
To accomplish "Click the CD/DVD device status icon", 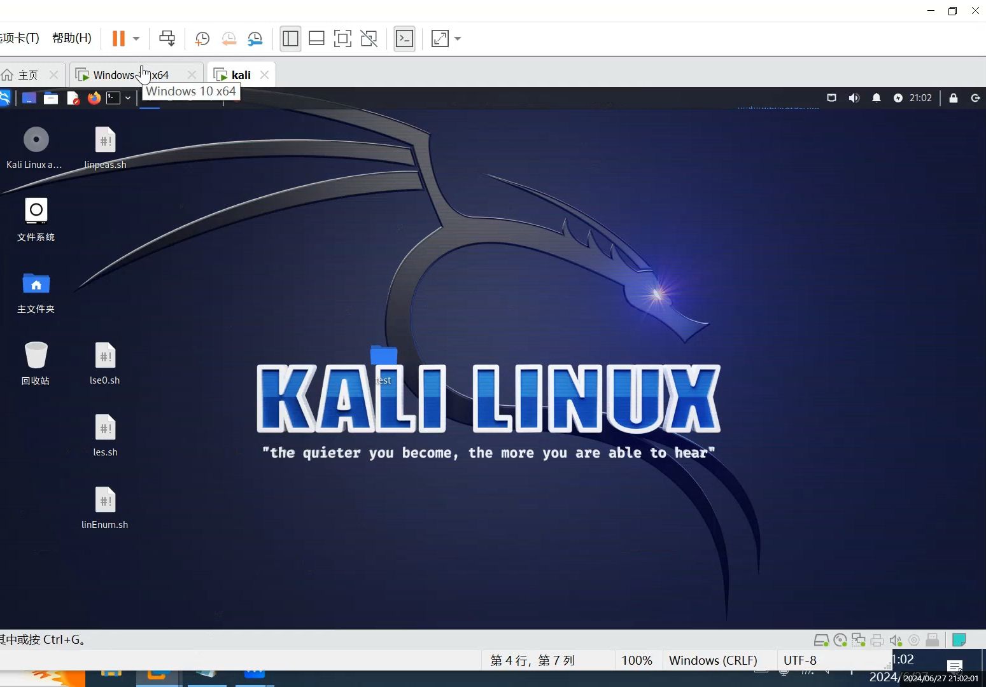I will [840, 640].
